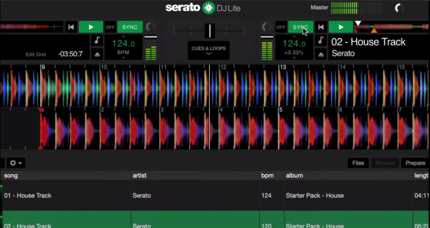Sort library by bpm column
Viewport: 430px width, 228px height.
click(272, 176)
